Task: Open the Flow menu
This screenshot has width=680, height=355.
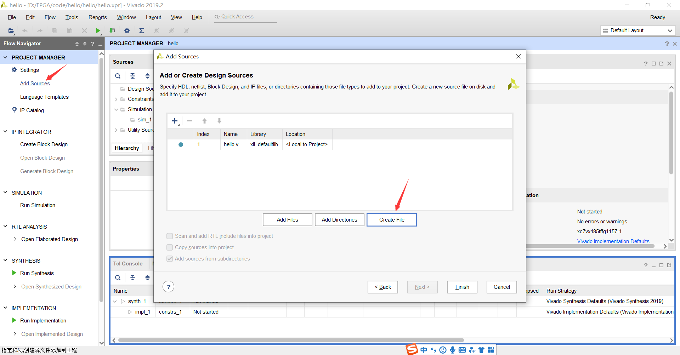Action: [x=50, y=17]
